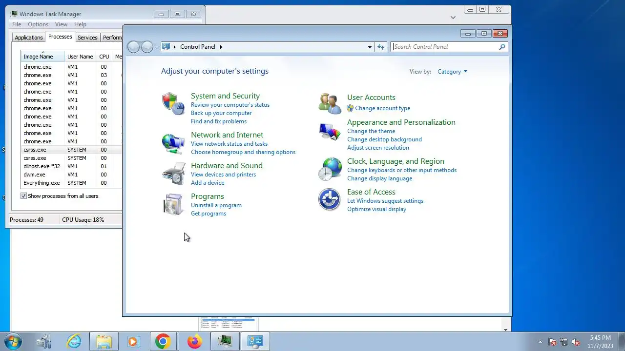The image size is (625, 351).
Task: Open Network and Internet globe icon
Action: (173, 143)
